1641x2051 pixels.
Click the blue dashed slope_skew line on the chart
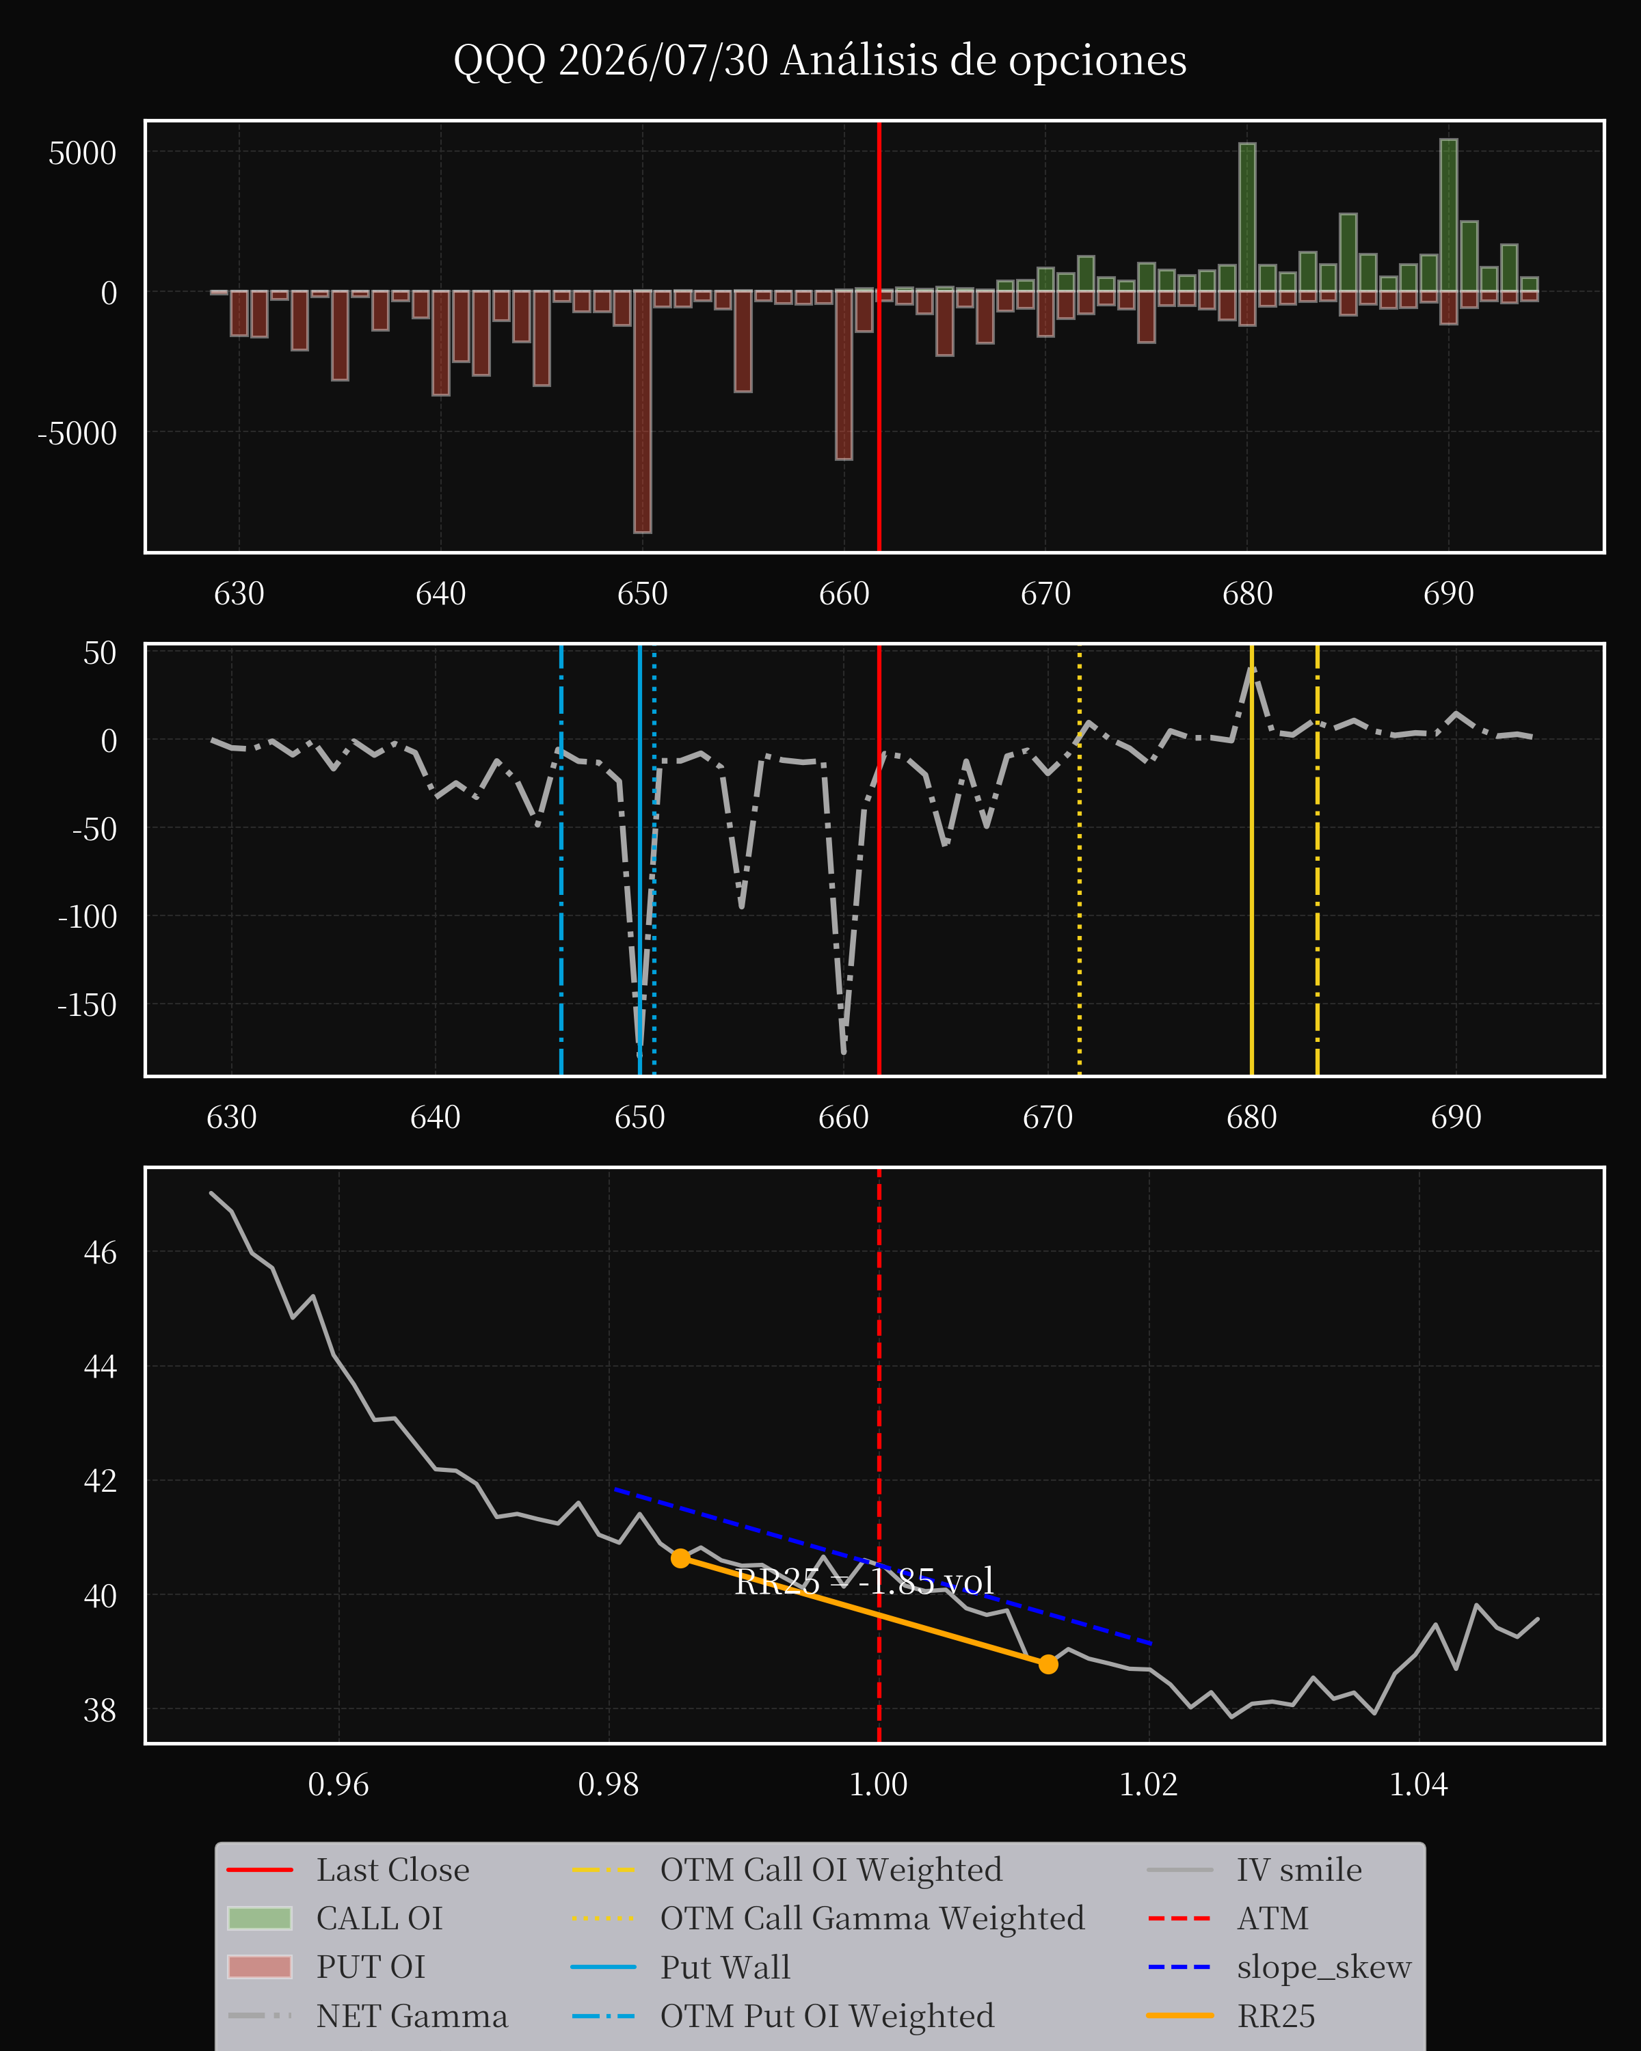click(883, 1566)
